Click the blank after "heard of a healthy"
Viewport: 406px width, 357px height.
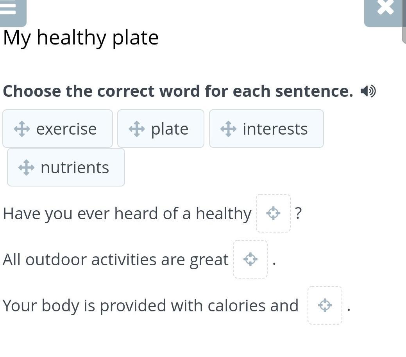click(273, 213)
